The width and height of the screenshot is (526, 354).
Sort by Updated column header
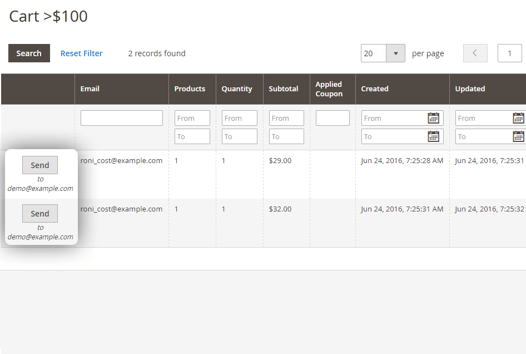coord(488,89)
